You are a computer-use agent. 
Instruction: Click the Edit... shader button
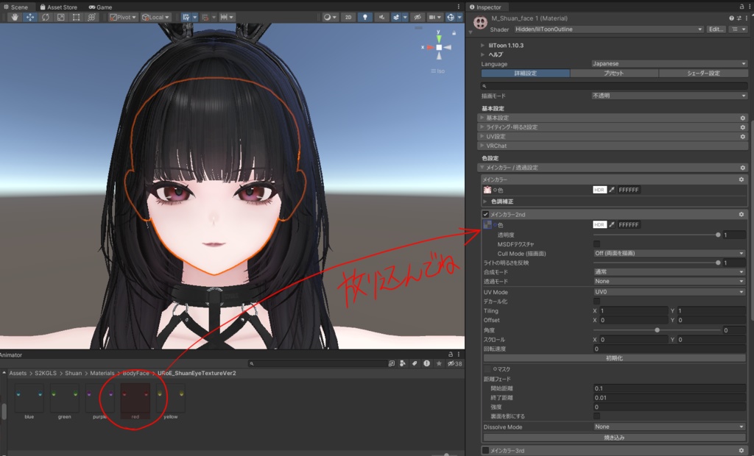[716, 29]
